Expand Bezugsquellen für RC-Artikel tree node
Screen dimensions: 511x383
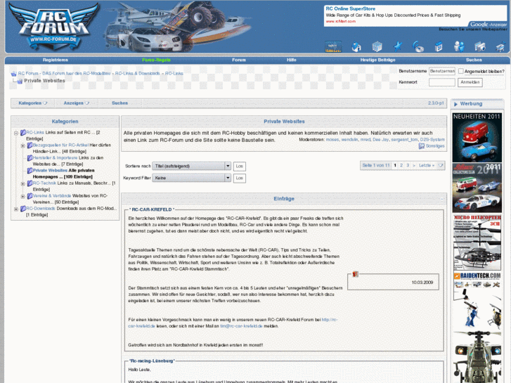(22, 145)
